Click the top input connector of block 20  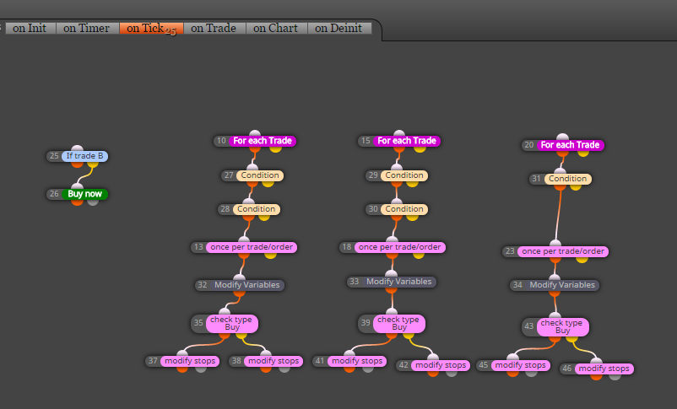click(x=562, y=137)
